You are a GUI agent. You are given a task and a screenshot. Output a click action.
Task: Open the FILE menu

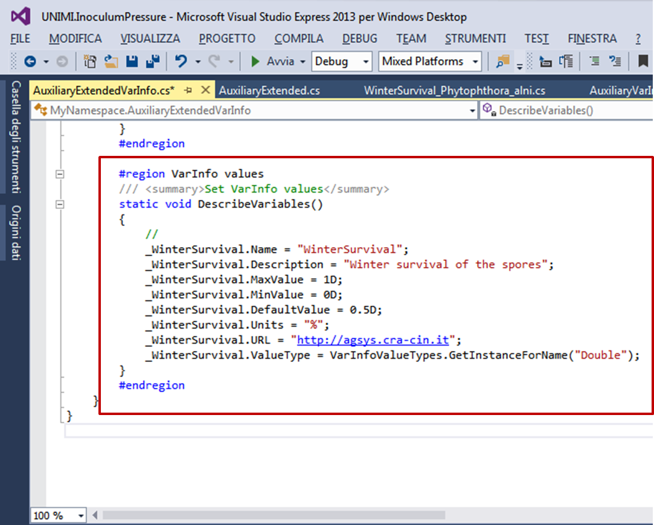click(x=20, y=39)
